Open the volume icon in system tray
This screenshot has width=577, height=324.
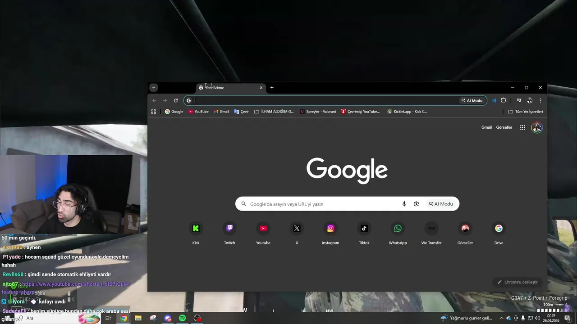[537, 318]
